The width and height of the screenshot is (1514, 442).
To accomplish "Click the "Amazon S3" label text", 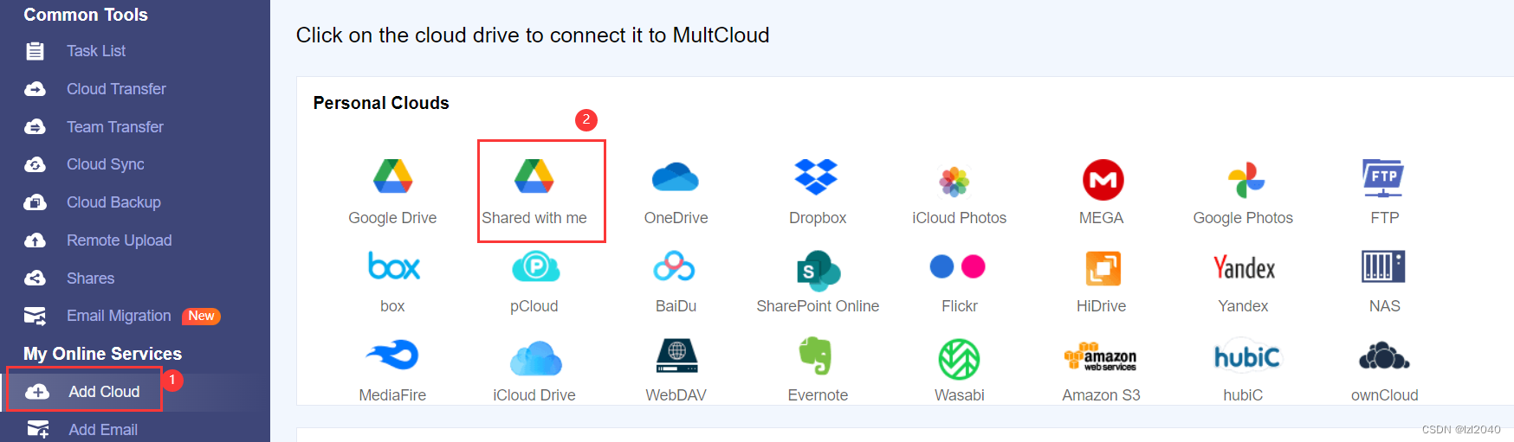I will point(1101,395).
